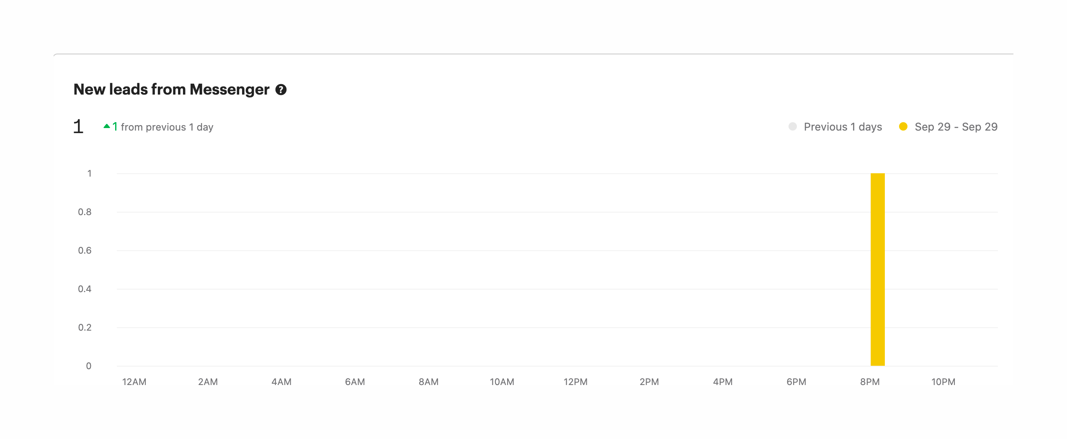The height and width of the screenshot is (439, 1067).
Task: Click the help icon beside the chart title
Action: click(x=281, y=90)
